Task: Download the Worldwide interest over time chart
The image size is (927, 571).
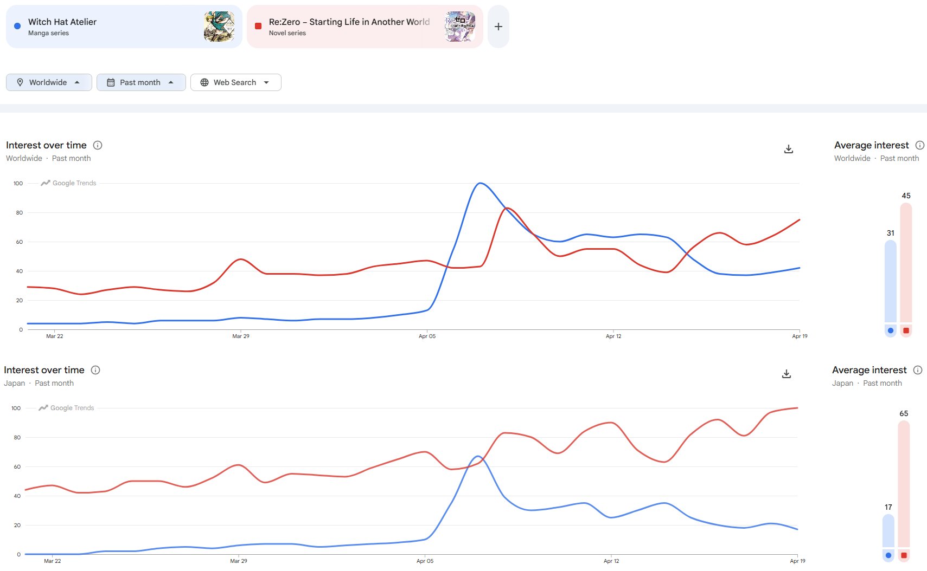Action: coord(789,149)
